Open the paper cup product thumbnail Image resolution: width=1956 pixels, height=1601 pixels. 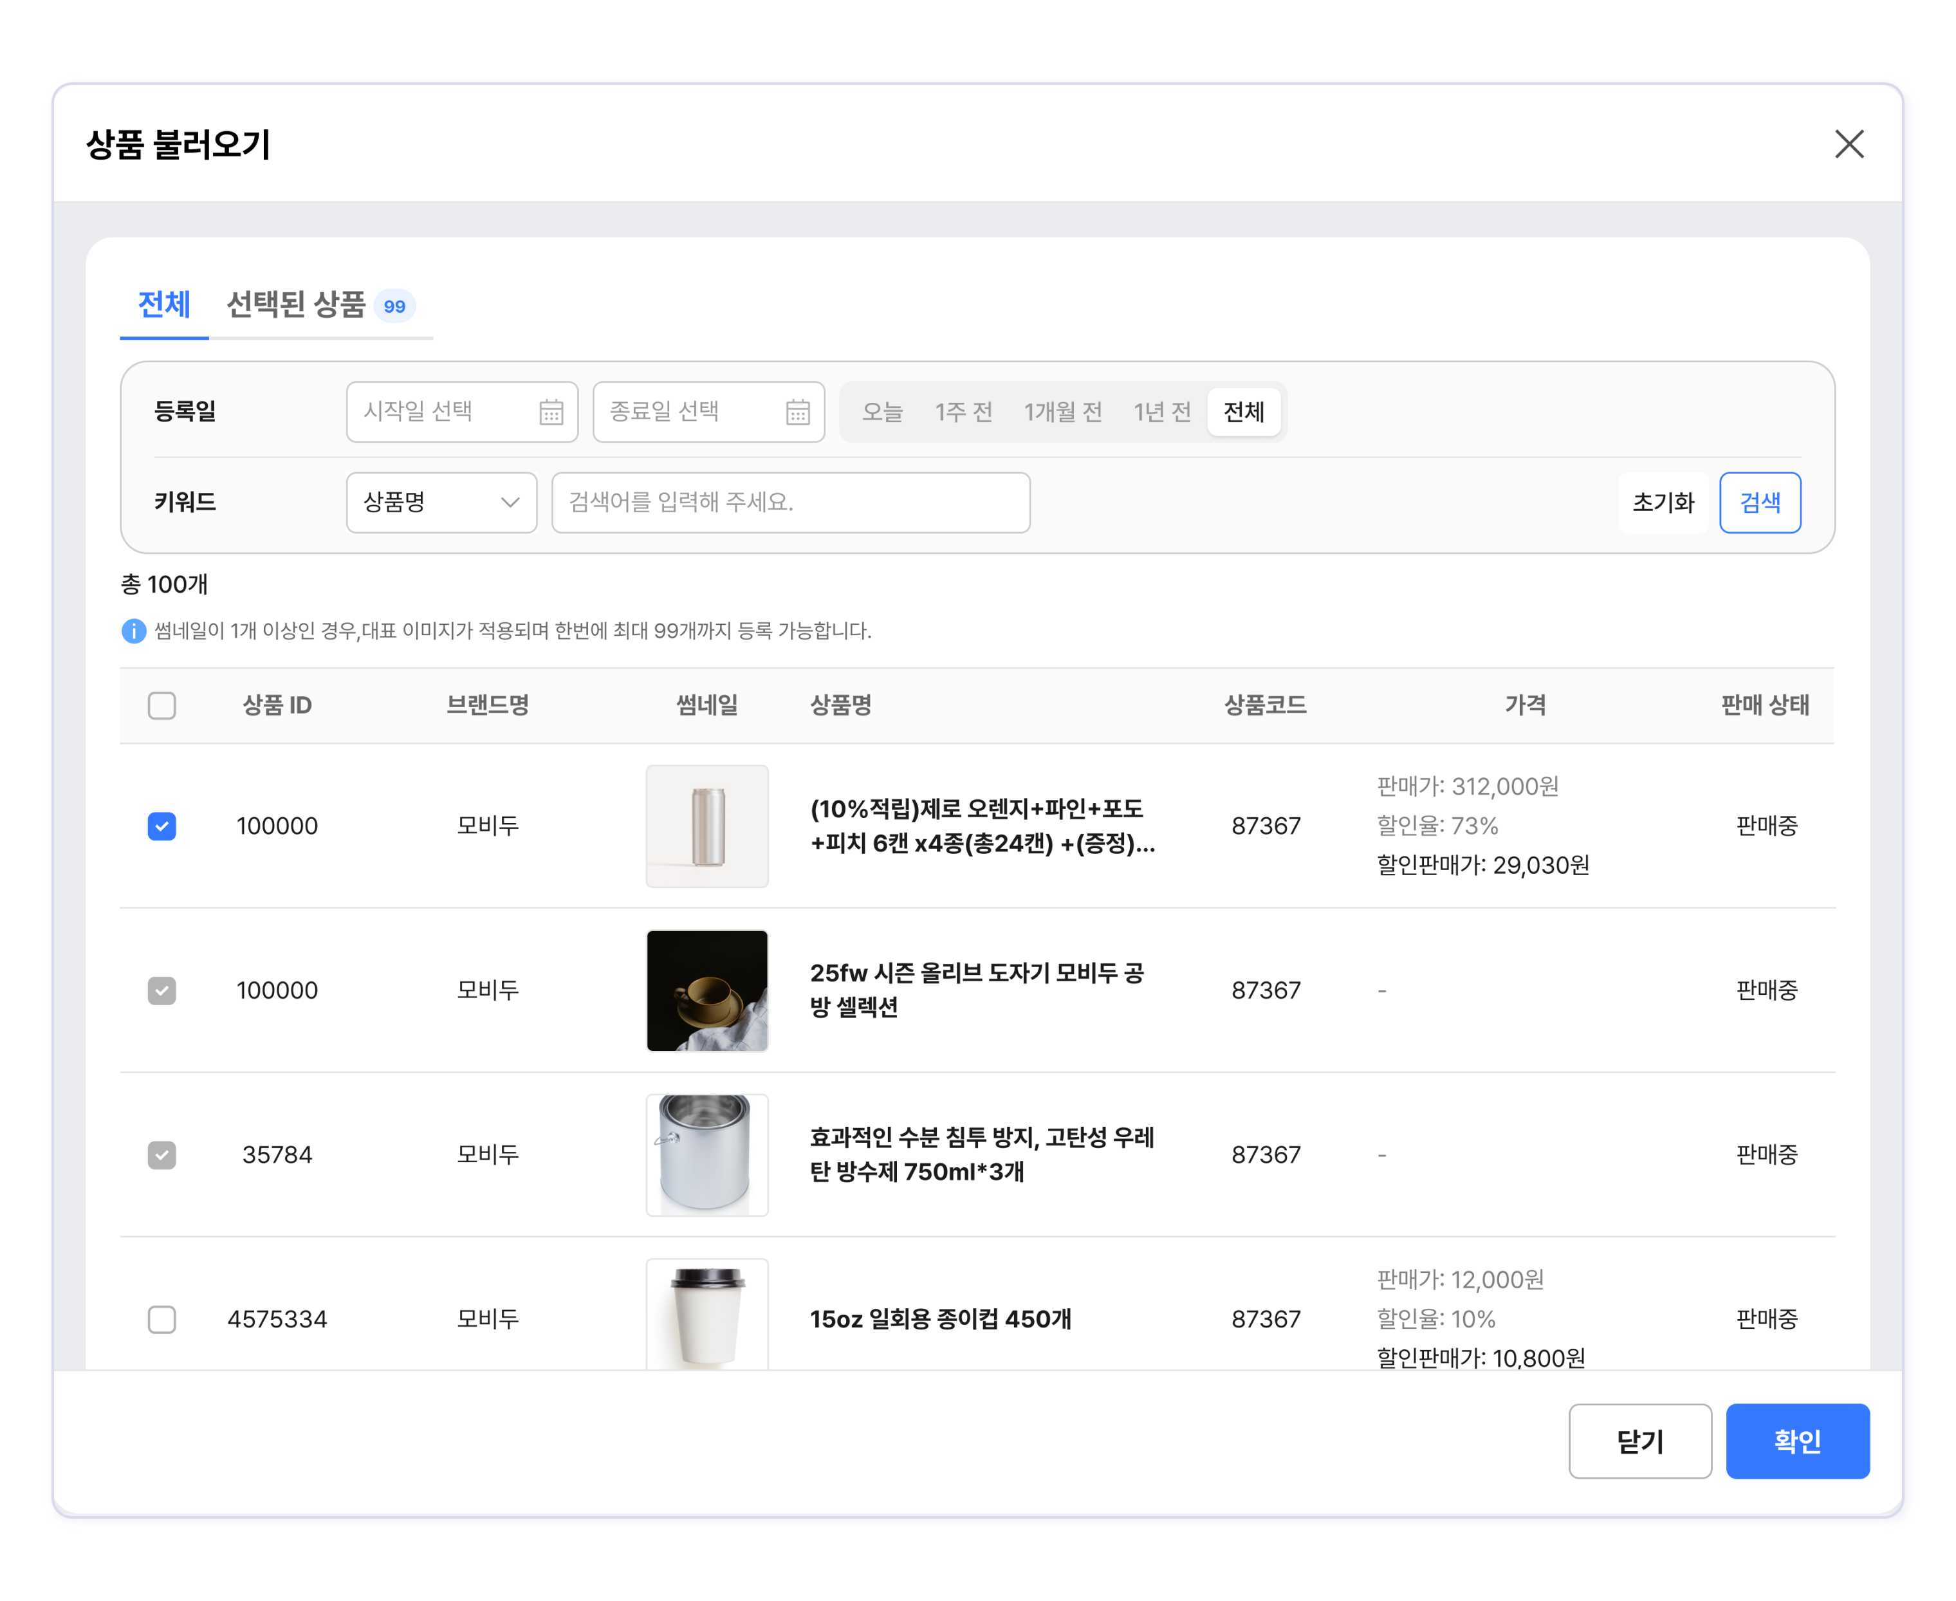pos(706,1314)
